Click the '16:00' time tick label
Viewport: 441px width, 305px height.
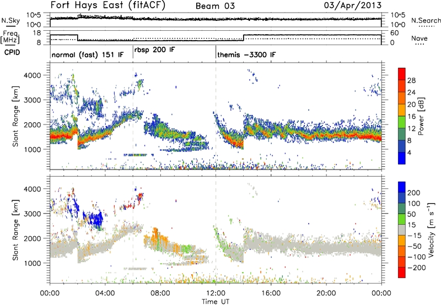click(271, 293)
